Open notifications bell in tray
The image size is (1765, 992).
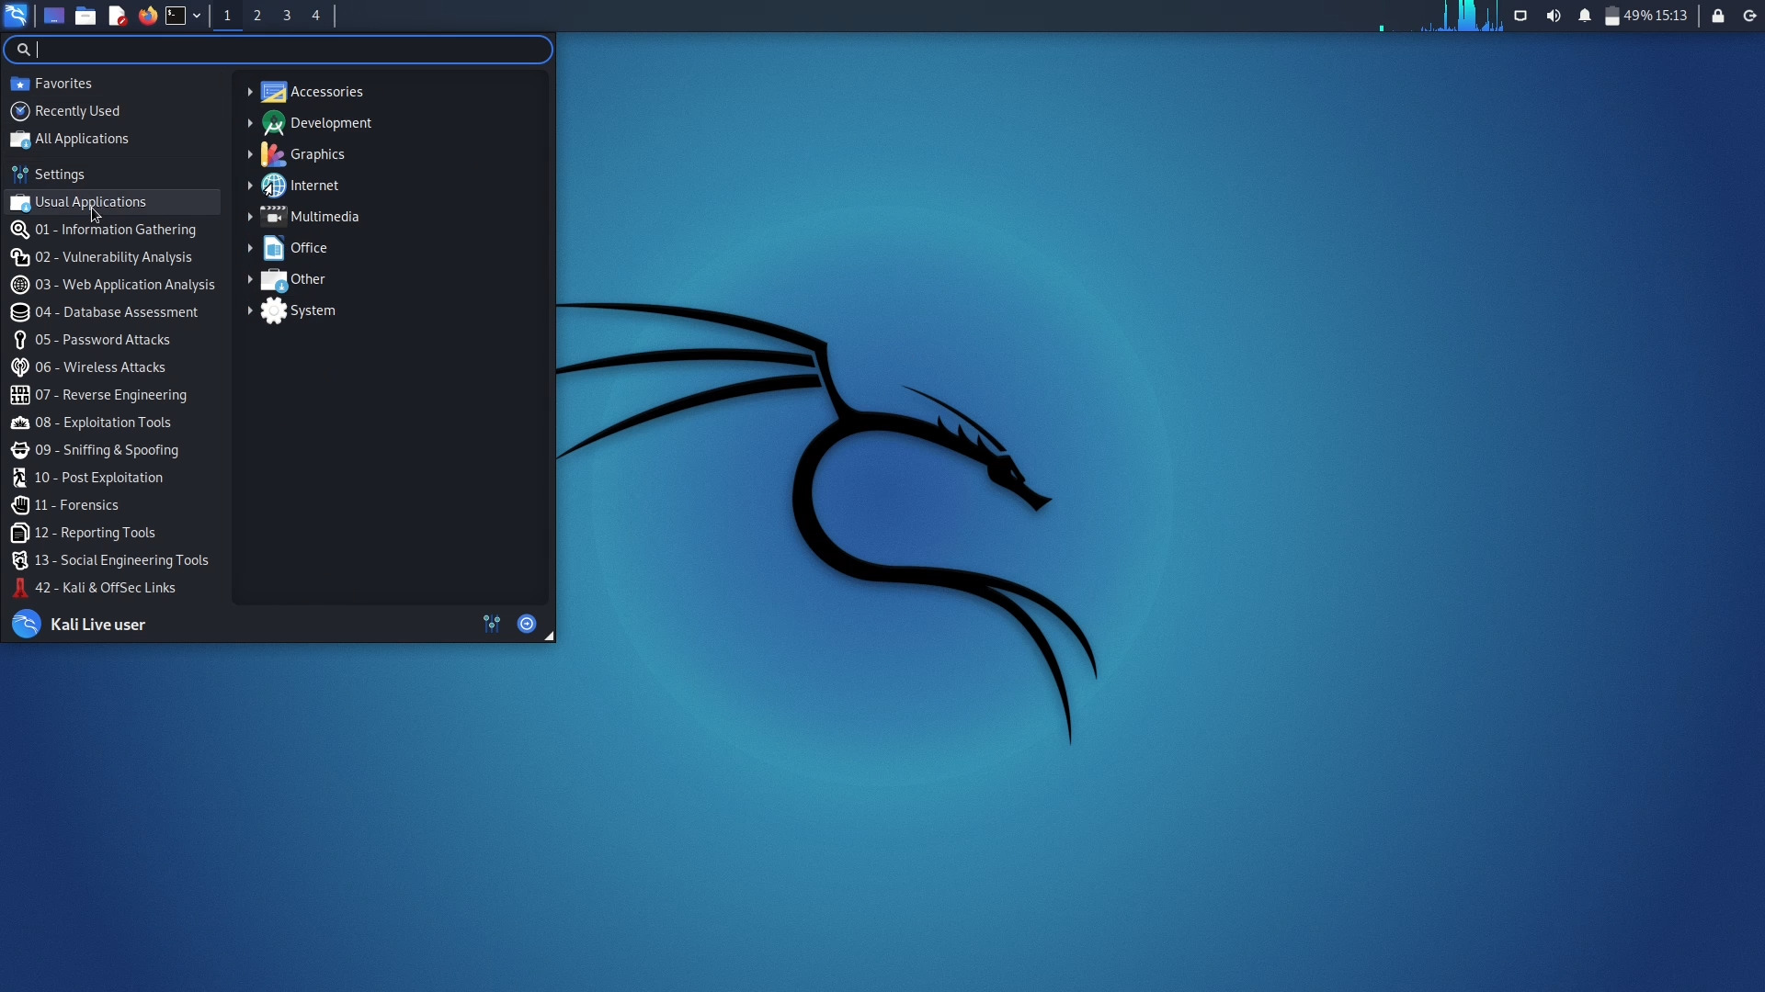[1585, 16]
